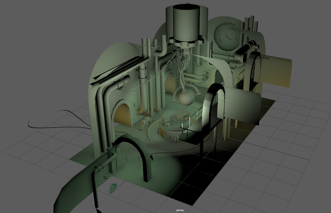Select the hanging sphere in the center
Viewport: 331px width, 213px height.
coord(186,98)
